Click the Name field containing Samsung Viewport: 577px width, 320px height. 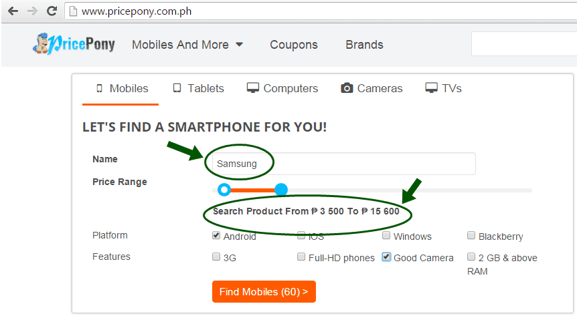(x=343, y=164)
